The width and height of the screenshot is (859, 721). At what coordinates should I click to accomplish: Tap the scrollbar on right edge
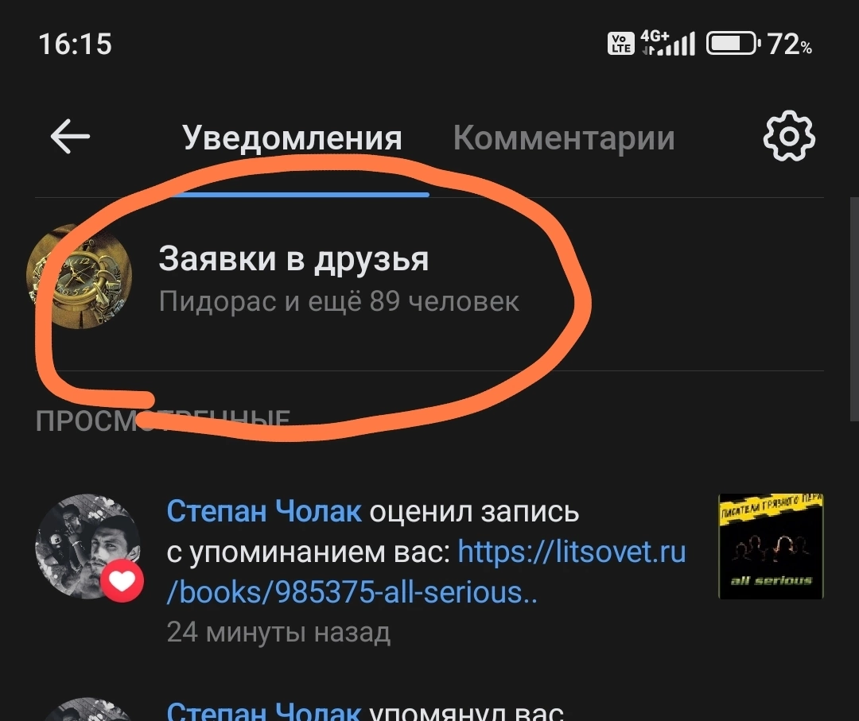[854, 309]
